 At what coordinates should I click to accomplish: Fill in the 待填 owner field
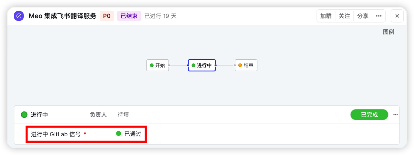tap(123, 115)
